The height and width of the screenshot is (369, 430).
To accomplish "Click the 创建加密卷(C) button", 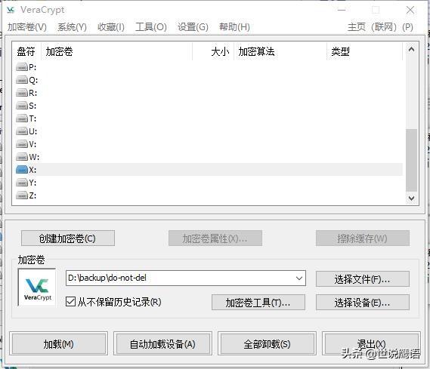I will click(x=68, y=238).
